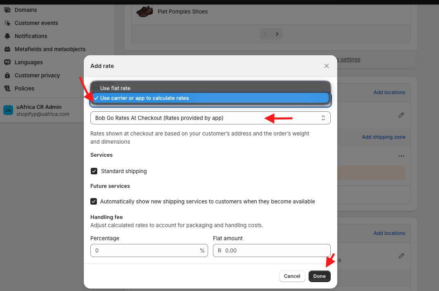The image size is (439, 291).
Task: Go to next page of products
Action: pos(277,34)
